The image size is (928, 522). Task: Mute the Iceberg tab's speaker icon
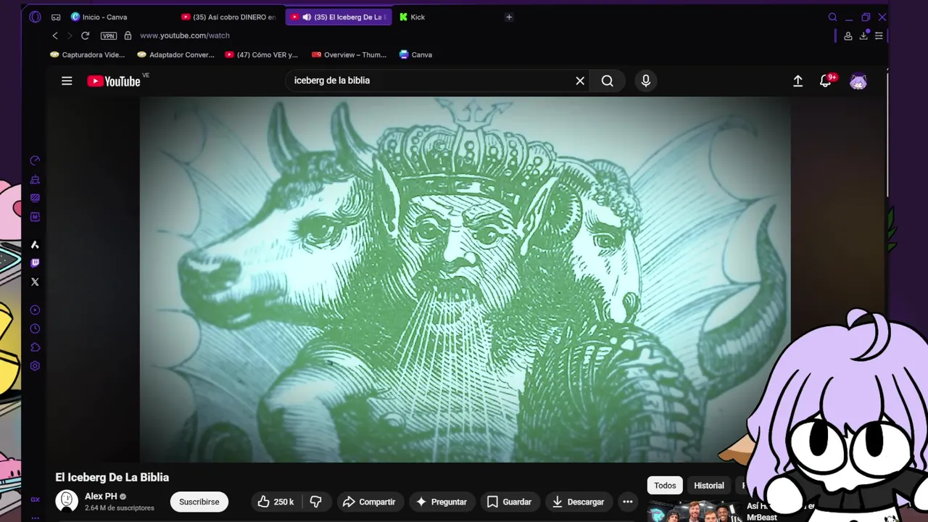307,17
